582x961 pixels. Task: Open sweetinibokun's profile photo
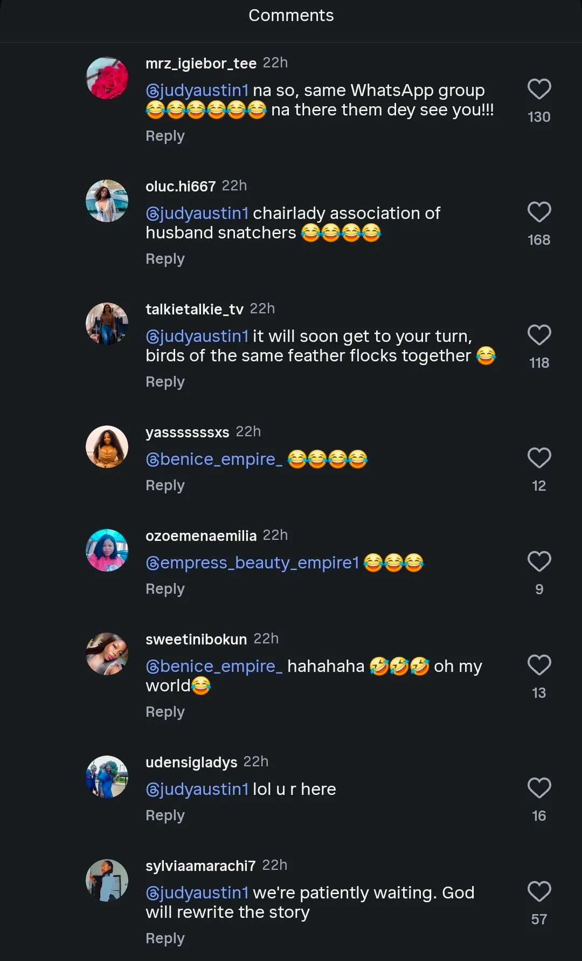(x=107, y=654)
